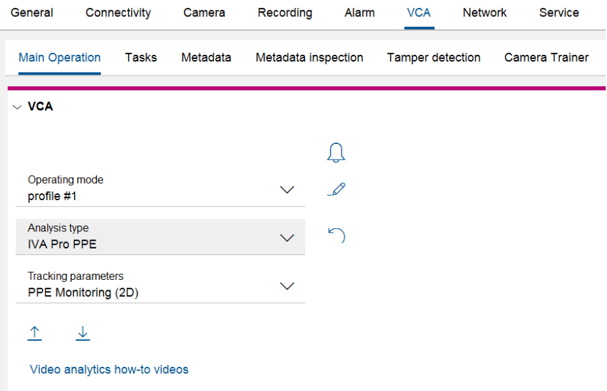The height and width of the screenshot is (391, 607).
Task: Switch to the Network tab
Action: 485,12
